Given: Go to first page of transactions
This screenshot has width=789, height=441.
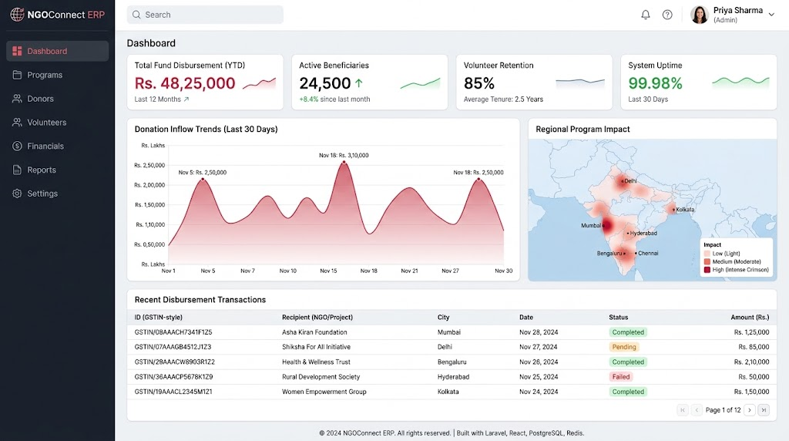Looking at the screenshot, I should click(683, 410).
